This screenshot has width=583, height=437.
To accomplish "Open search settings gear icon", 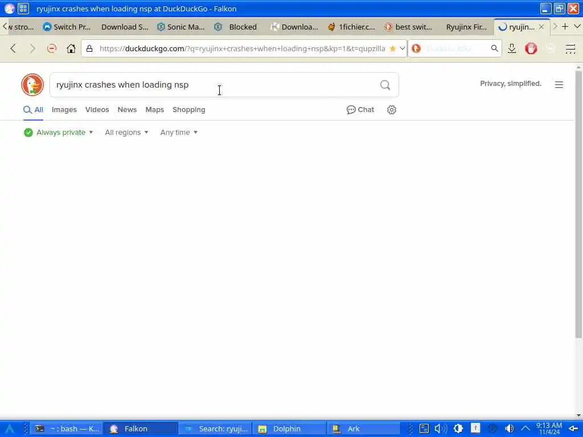I will pyautogui.click(x=392, y=110).
